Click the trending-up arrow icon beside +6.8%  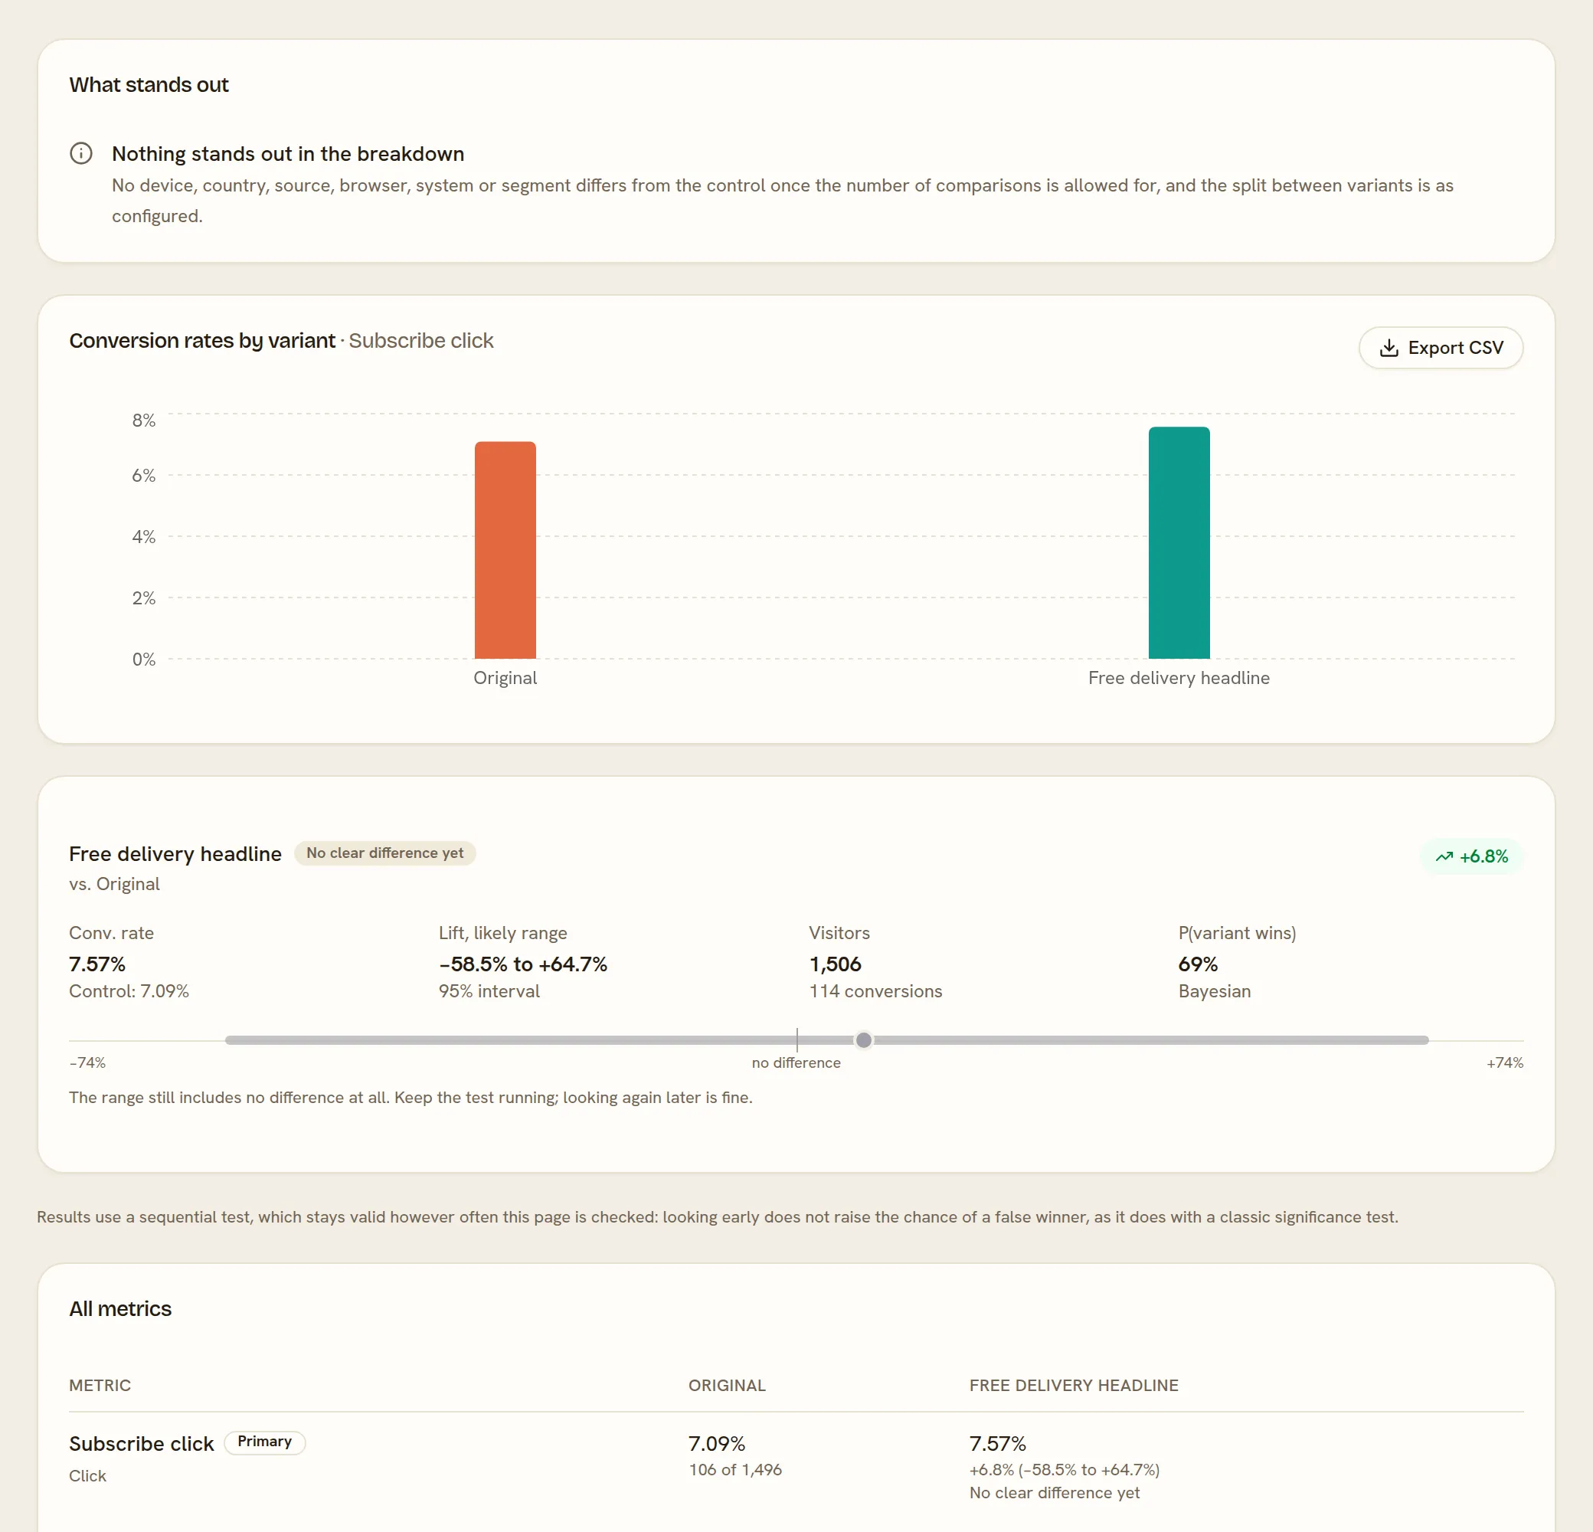click(1444, 856)
